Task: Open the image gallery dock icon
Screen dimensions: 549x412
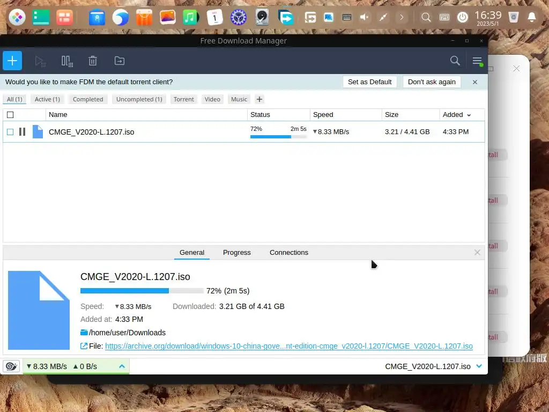Action: click(167, 17)
